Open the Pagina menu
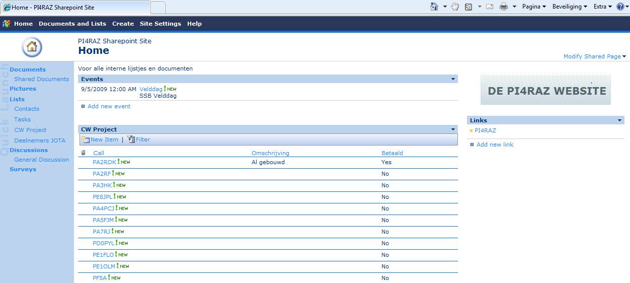Viewport: 630px width, 283px height. click(534, 7)
